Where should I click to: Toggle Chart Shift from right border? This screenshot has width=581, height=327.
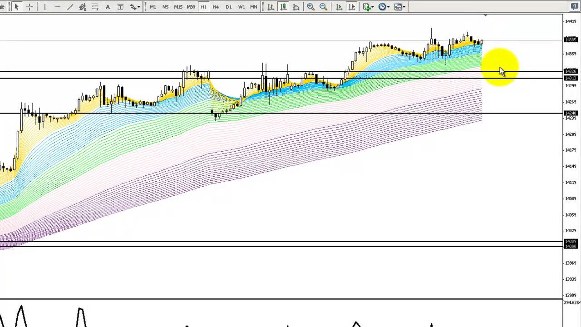pyautogui.click(x=351, y=7)
